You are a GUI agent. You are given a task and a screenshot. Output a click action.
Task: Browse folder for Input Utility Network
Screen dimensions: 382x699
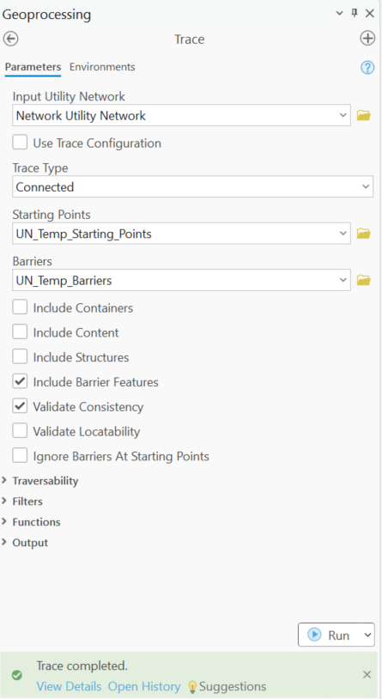364,115
